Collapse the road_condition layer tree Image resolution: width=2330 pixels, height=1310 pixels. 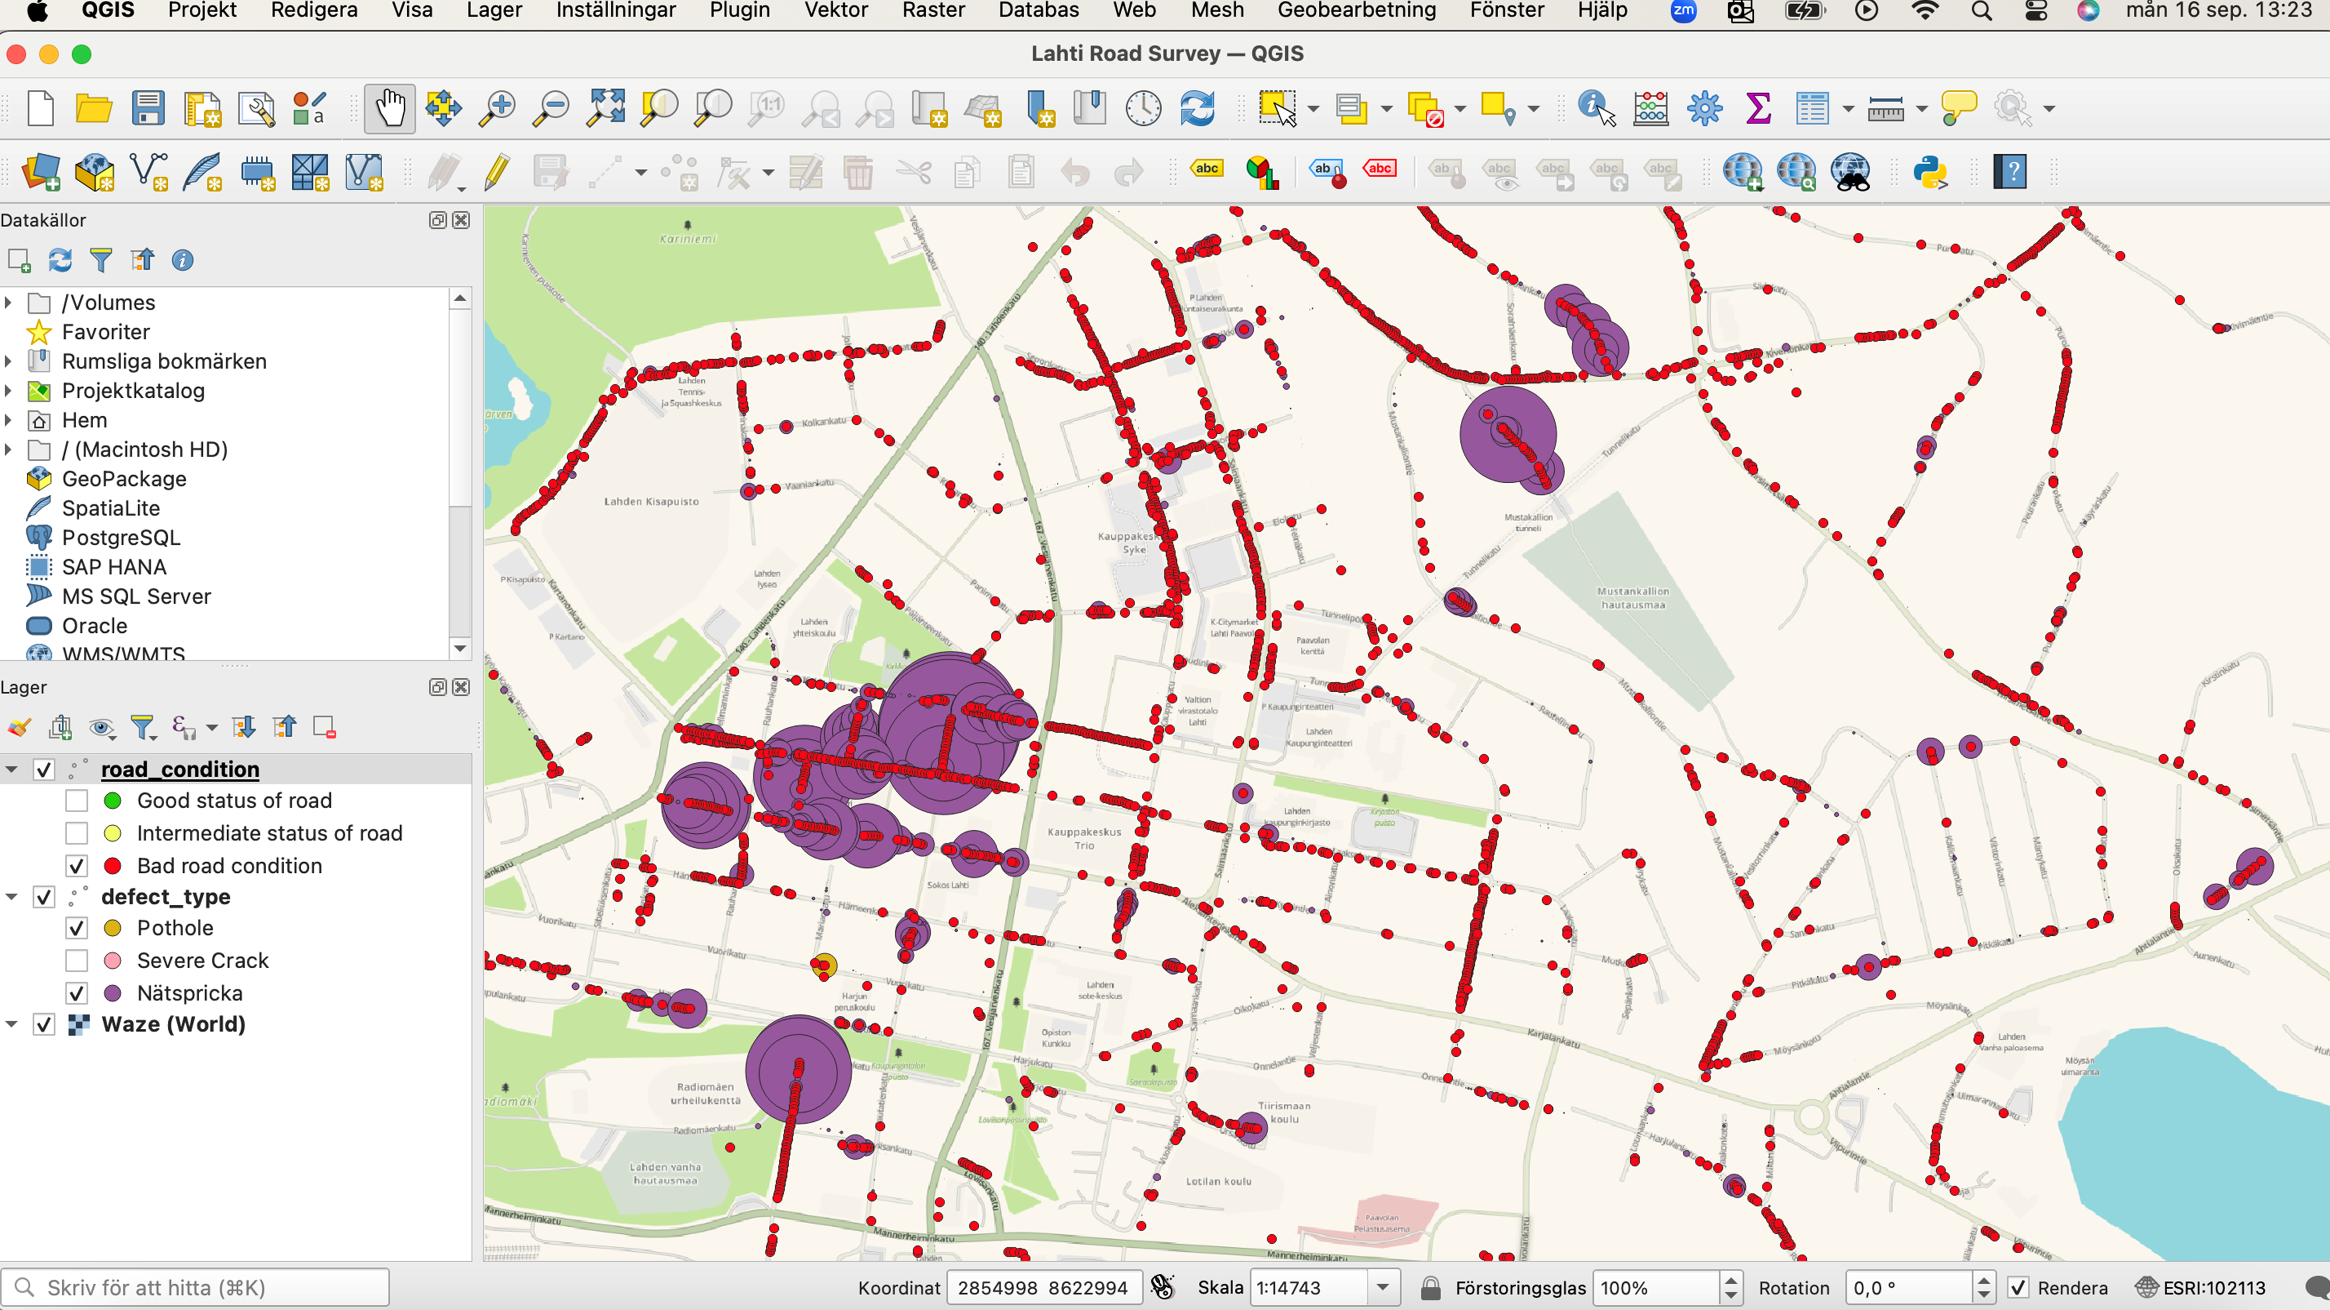pos(12,769)
